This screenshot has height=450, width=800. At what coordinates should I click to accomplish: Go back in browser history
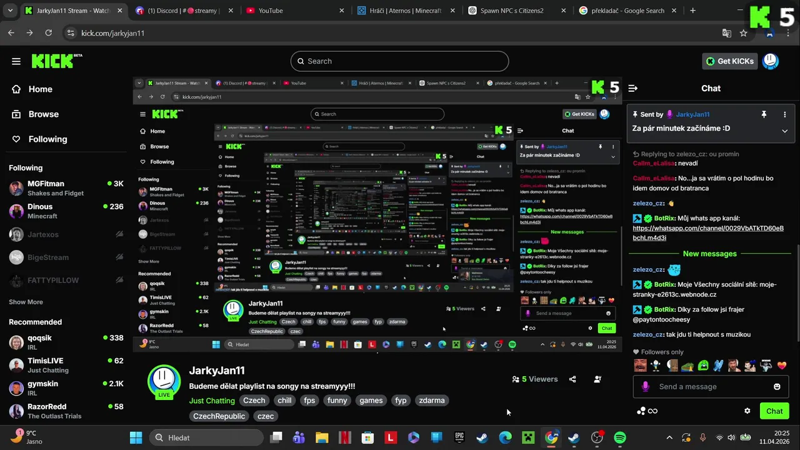(11, 33)
